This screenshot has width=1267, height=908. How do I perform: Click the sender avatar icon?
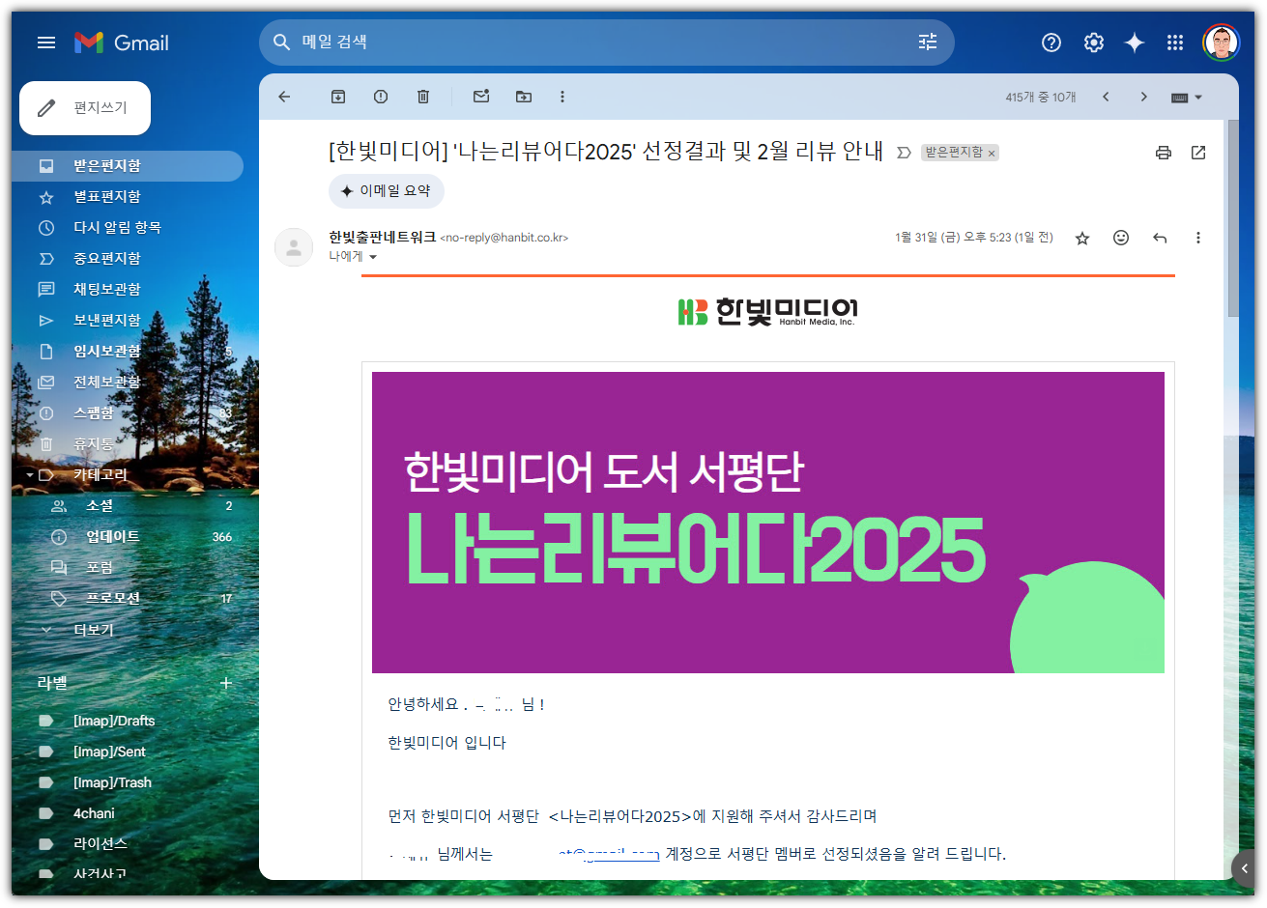tap(294, 247)
